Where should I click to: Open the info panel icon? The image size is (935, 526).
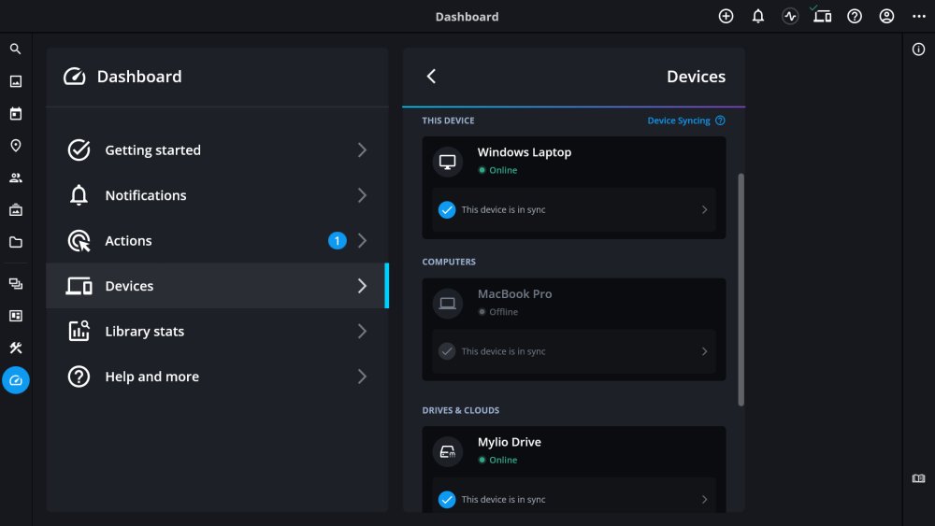tap(918, 50)
